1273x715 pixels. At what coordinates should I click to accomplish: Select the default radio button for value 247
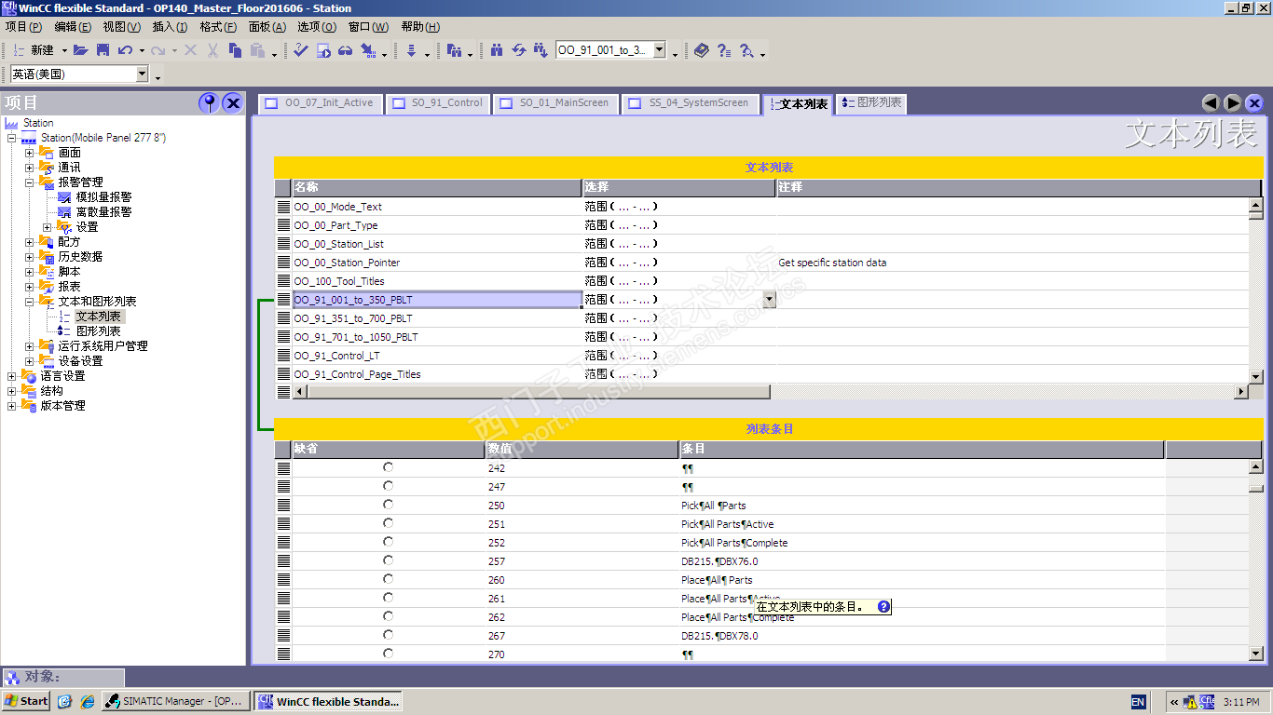click(x=388, y=486)
